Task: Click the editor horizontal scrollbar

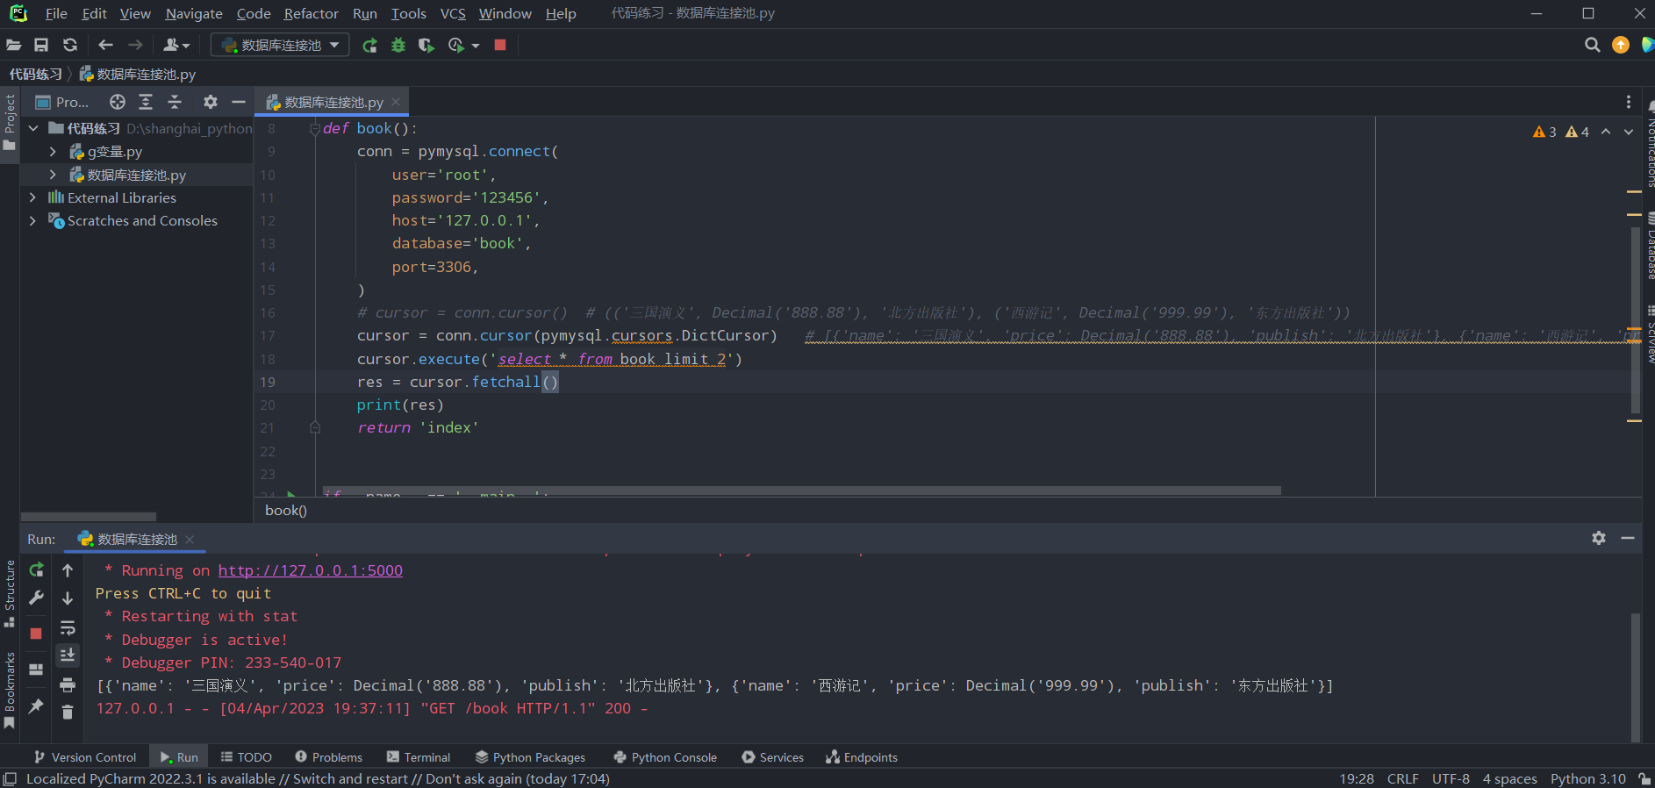Action: tap(802, 491)
